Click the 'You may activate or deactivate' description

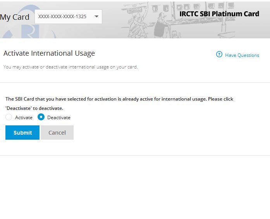click(71, 67)
